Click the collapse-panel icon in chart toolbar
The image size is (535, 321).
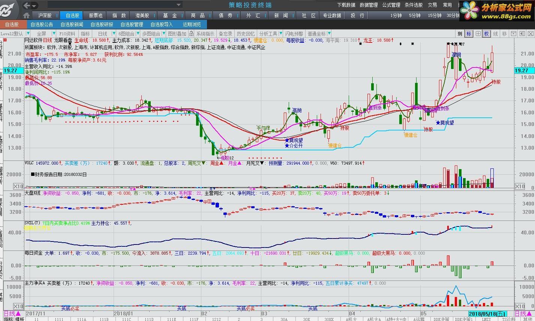click(x=513, y=34)
